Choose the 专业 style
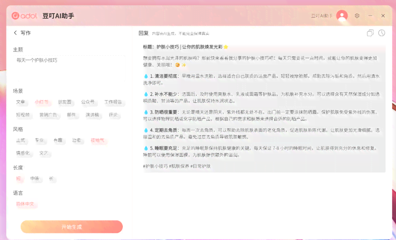Image resolution: width=396 pixels, height=240 pixels. [39, 140]
